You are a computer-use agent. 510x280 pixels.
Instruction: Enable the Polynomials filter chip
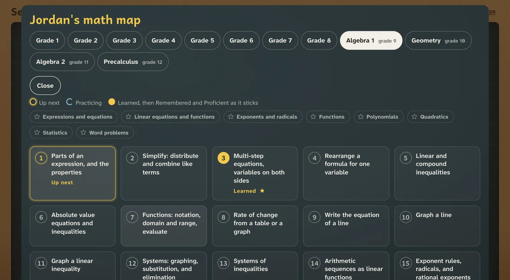(x=379, y=117)
